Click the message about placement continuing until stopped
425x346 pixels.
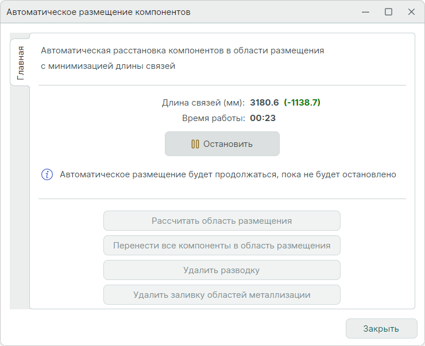pyautogui.click(x=228, y=174)
